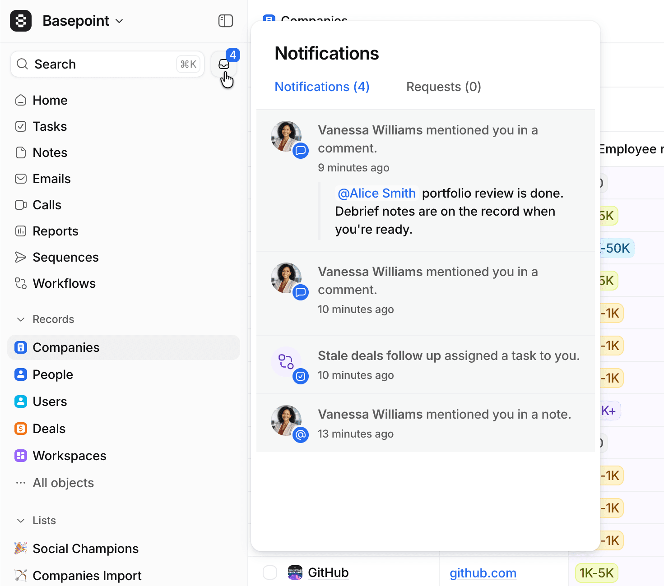The height and width of the screenshot is (586, 664).
Task: Open the second Vanessa Williams comment notification
Action: pos(426,293)
